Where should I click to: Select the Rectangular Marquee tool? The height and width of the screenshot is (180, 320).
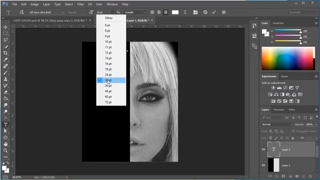pos(5,33)
